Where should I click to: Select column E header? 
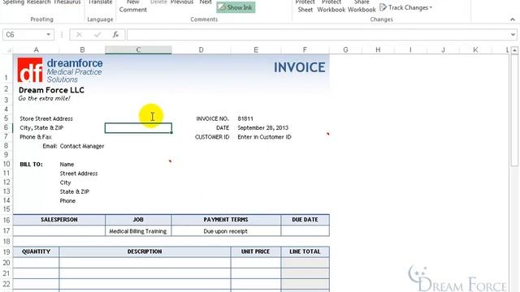[256, 49]
